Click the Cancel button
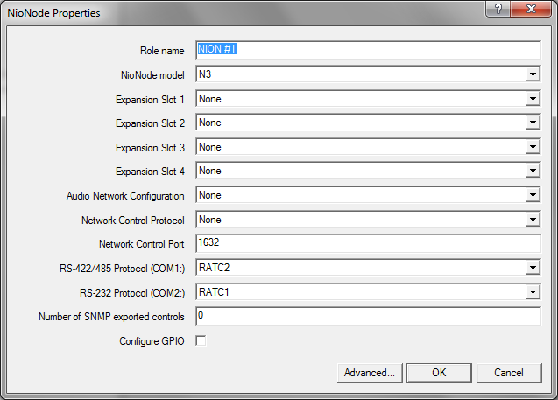This screenshot has width=558, height=400. [509, 373]
